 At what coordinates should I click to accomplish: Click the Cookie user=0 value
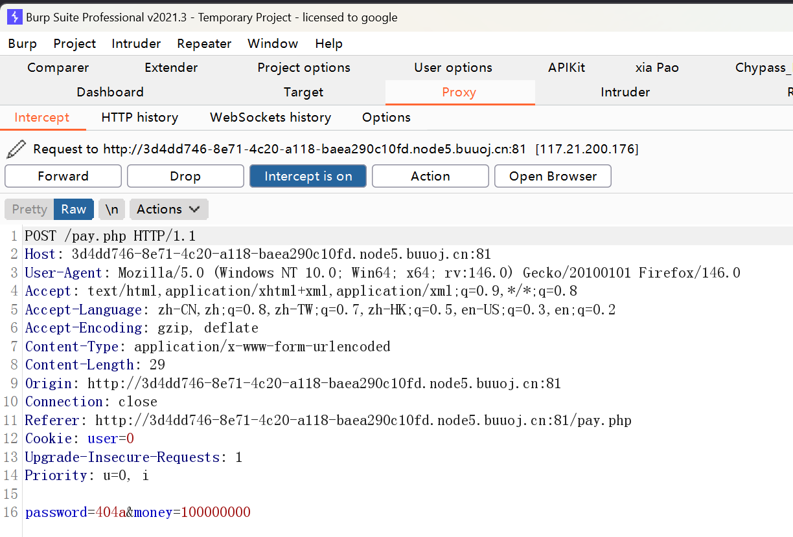[111, 438]
